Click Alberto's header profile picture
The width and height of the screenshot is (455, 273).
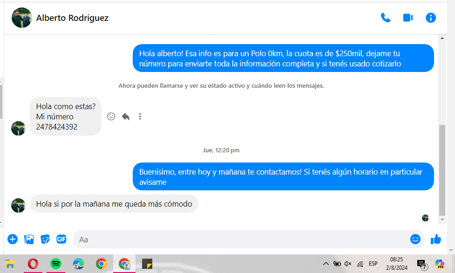(x=21, y=18)
